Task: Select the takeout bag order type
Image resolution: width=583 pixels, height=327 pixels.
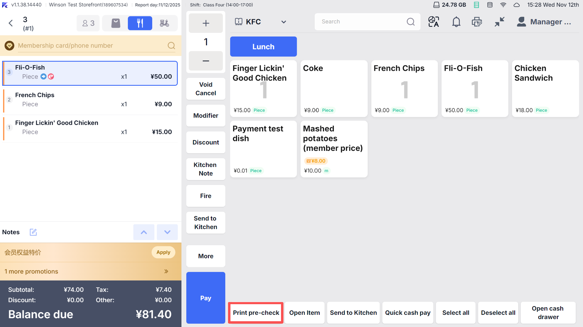Action: point(116,23)
